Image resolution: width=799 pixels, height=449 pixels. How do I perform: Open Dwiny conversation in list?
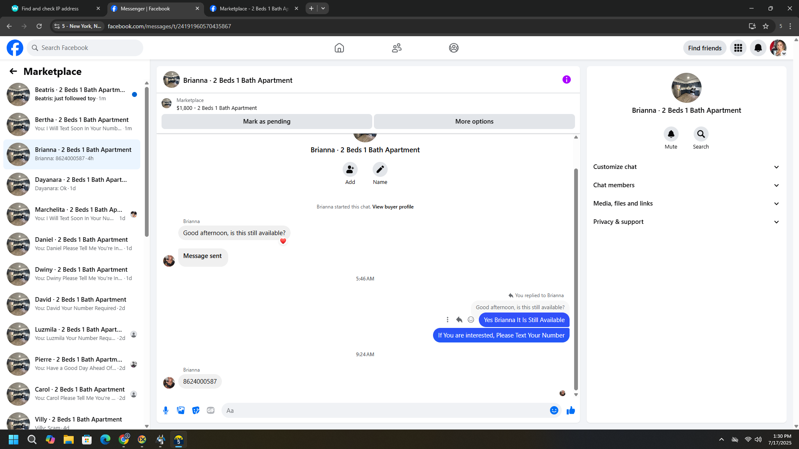point(72,274)
